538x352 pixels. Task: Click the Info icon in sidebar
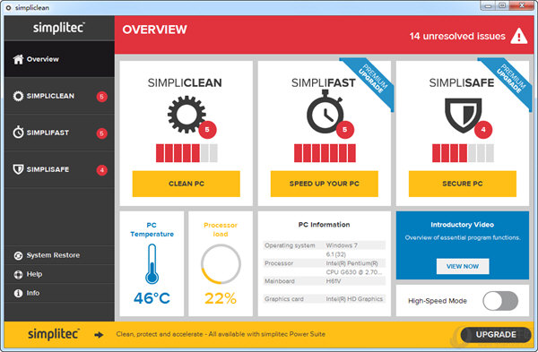click(x=18, y=294)
